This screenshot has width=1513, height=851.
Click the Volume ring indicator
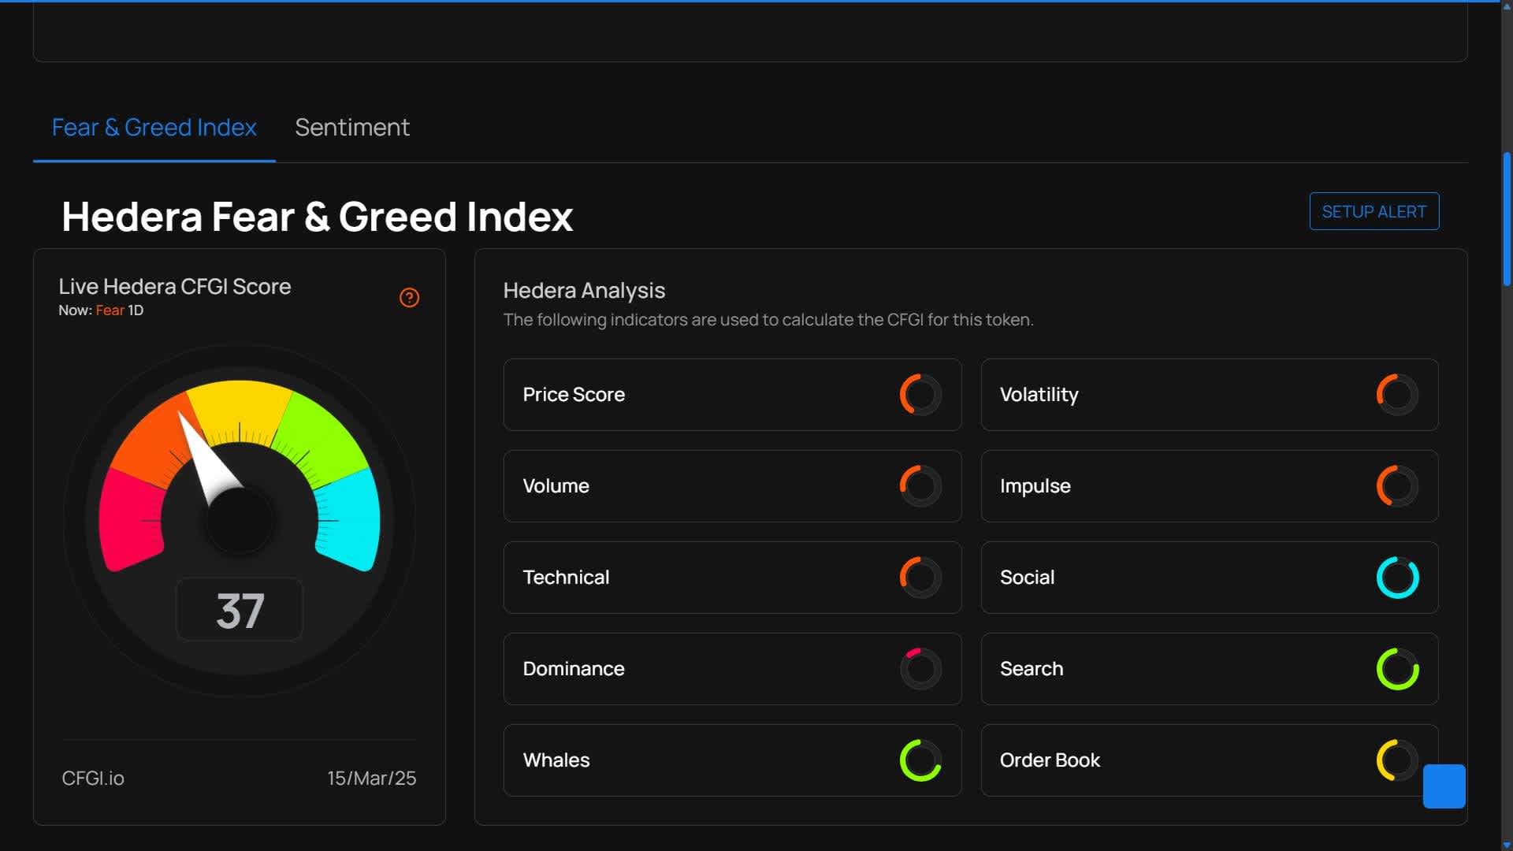920,486
